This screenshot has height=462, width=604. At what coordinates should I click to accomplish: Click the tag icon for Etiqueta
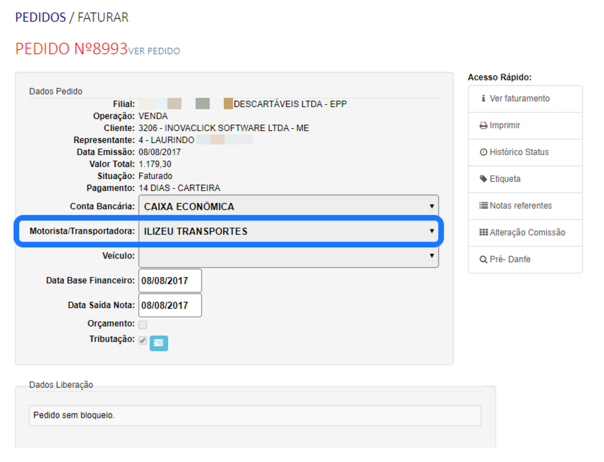pyautogui.click(x=484, y=179)
